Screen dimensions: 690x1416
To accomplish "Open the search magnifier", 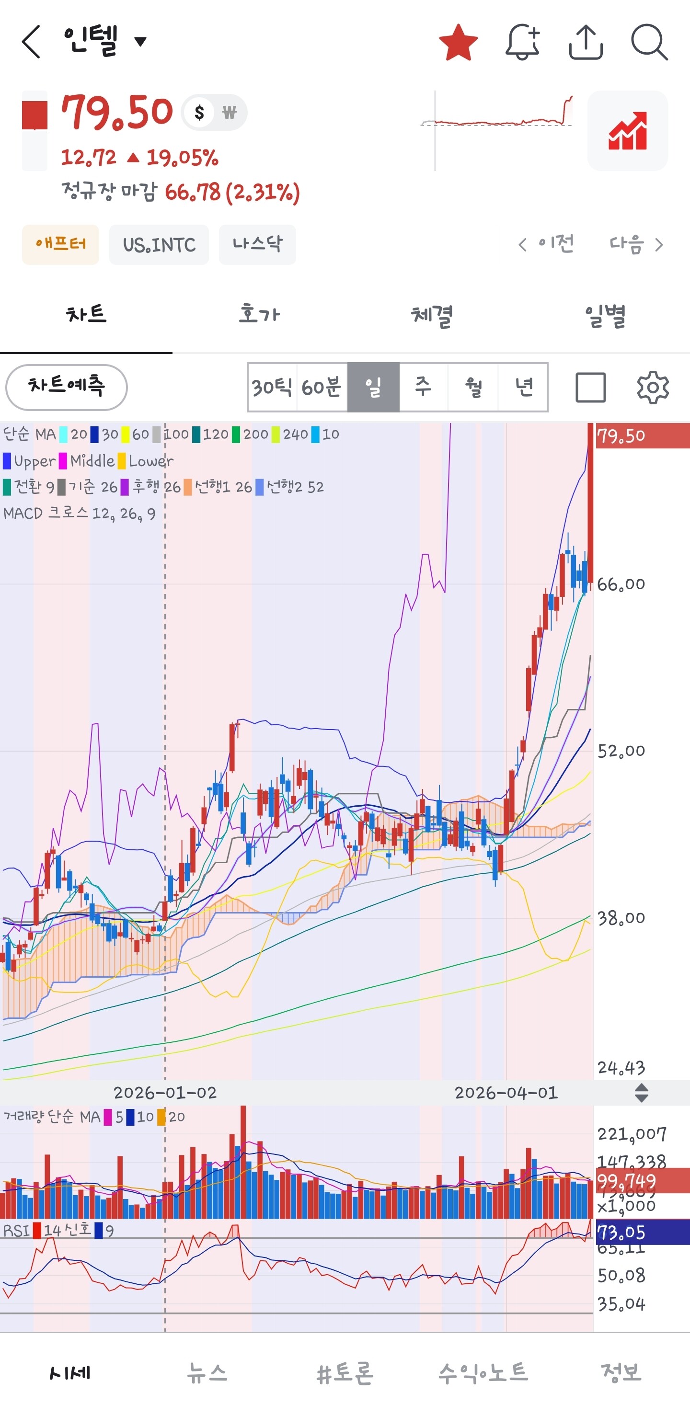I will click(x=649, y=42).
